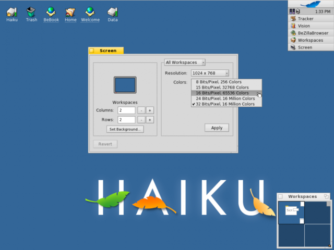
Task: Increase workspace Rows with plus button
Action: (x=150, y=120)
